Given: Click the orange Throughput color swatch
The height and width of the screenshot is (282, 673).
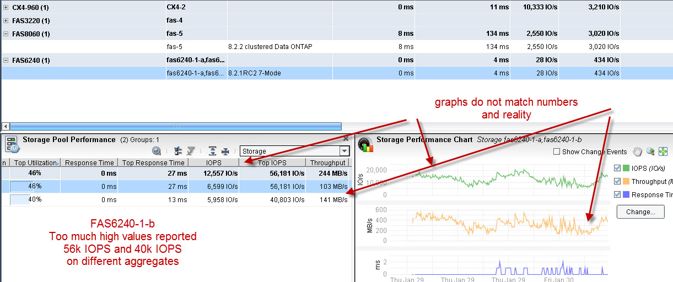Looking at the screenshot, I should pos(626,181).
